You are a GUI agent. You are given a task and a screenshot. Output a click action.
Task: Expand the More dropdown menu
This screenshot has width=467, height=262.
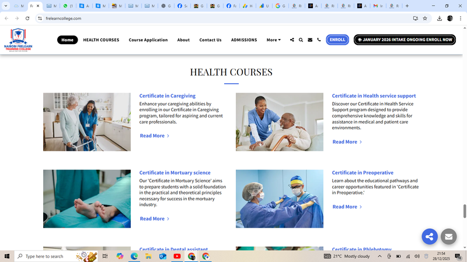[273, 40]
